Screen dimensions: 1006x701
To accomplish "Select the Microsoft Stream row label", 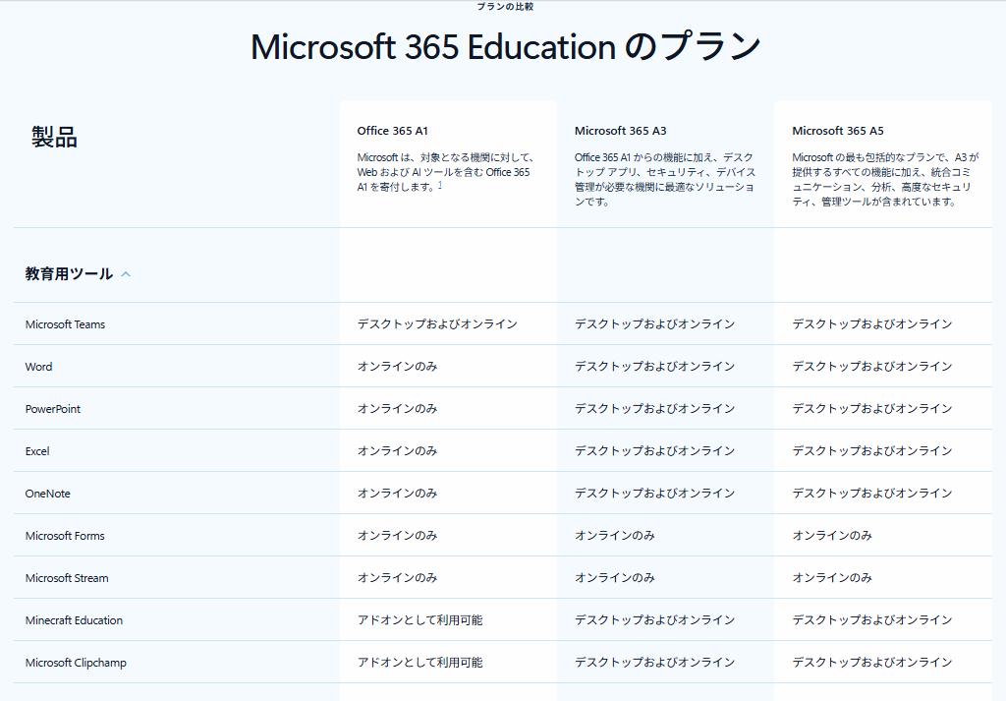I will pos(67,579).
